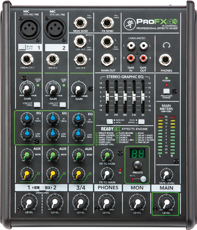Click the green FX preset number display
Screen dimensions: 197x230
[x=138, y=153]
